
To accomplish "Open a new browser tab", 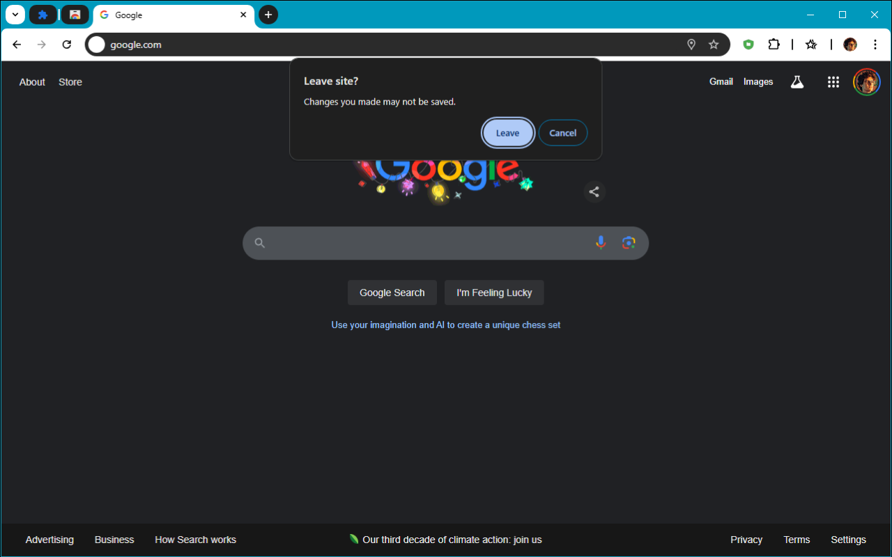I will tap(268, 15).
